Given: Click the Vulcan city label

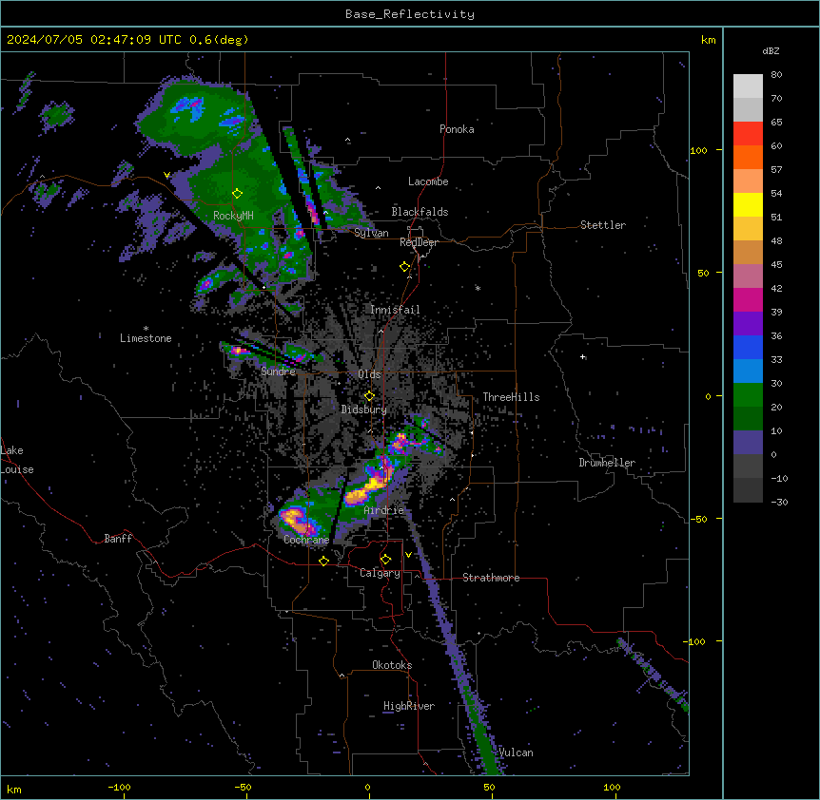Looking at the screenshot, I should click(516, 752).
